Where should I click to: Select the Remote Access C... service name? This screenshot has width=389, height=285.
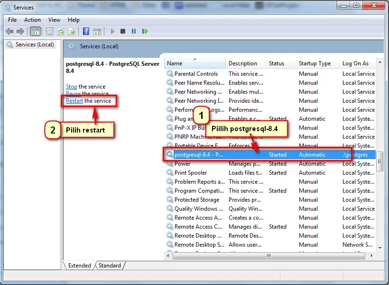tap(198, 227)
